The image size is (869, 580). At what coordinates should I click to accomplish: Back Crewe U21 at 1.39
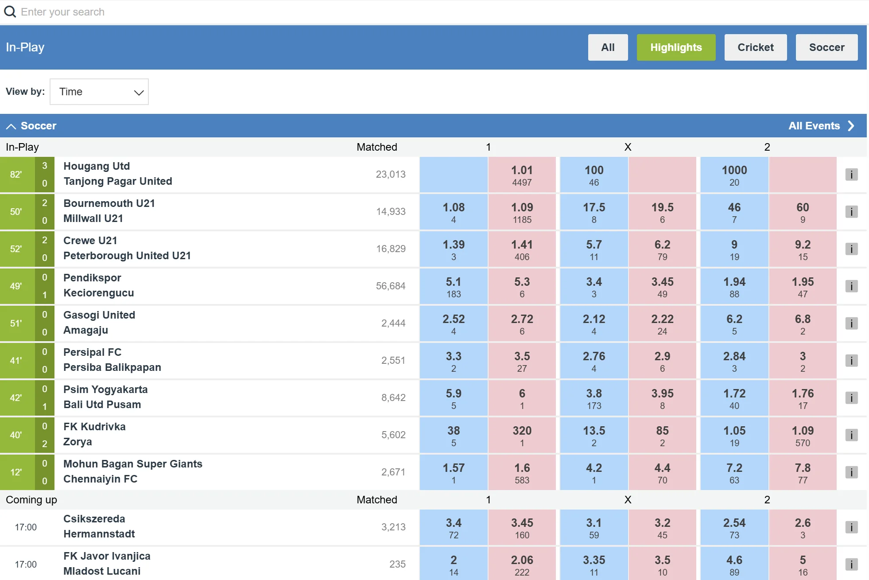(454, 249)
